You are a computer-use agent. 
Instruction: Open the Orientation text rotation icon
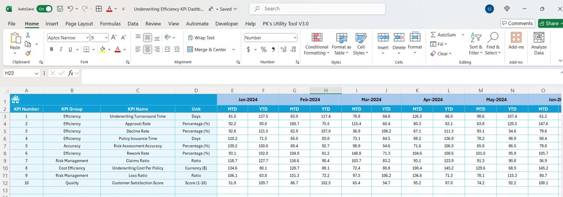(168, 38)
